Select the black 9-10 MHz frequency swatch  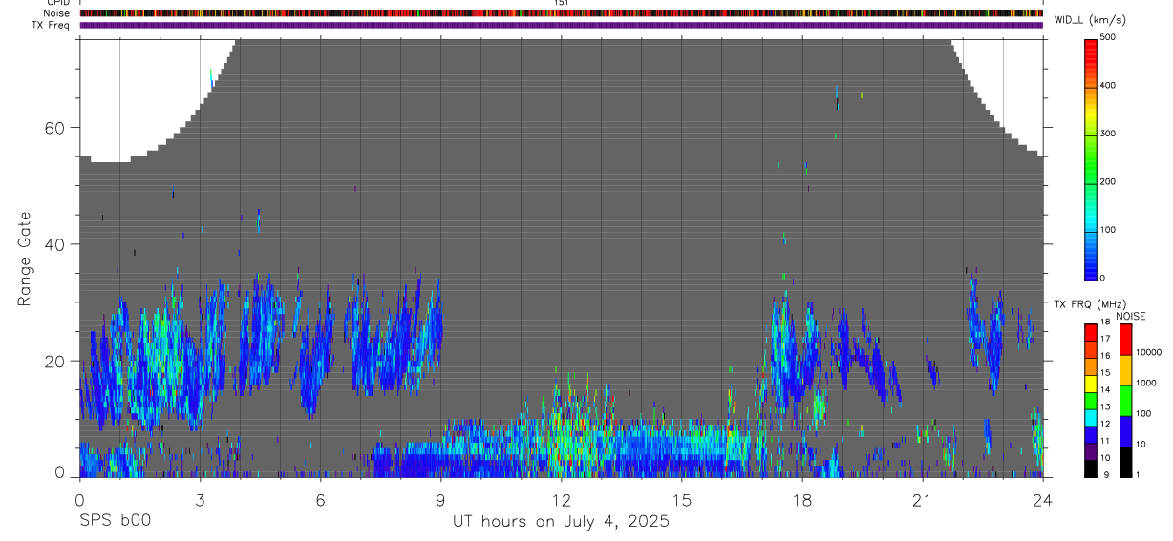1090,468
